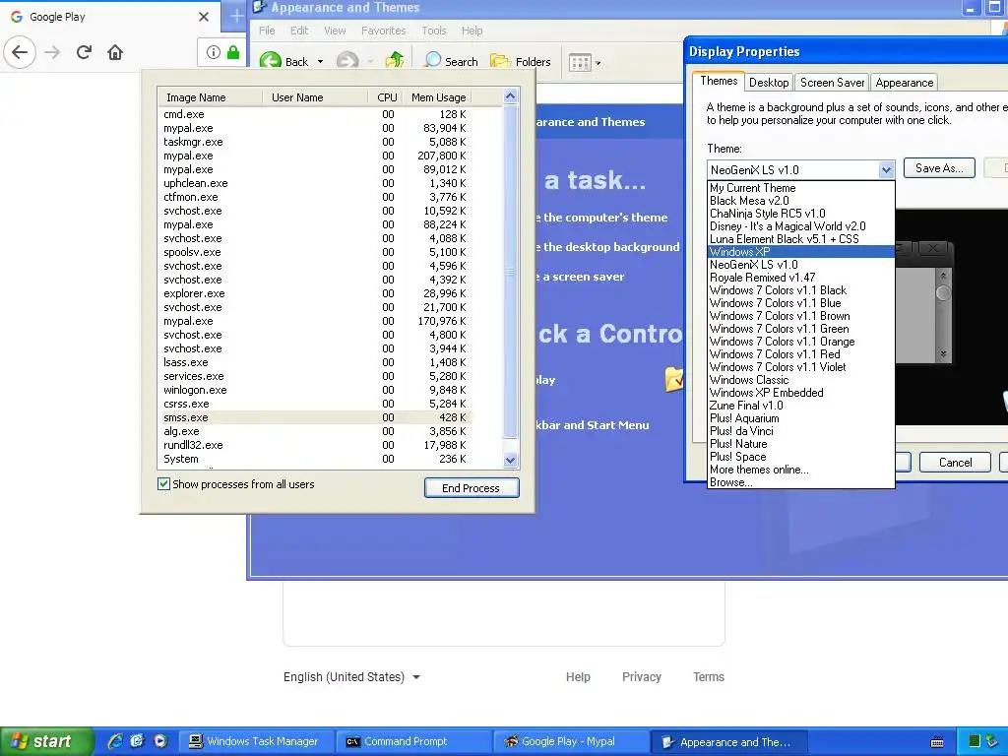
Task: Open the Terms link
Action: 709,677
